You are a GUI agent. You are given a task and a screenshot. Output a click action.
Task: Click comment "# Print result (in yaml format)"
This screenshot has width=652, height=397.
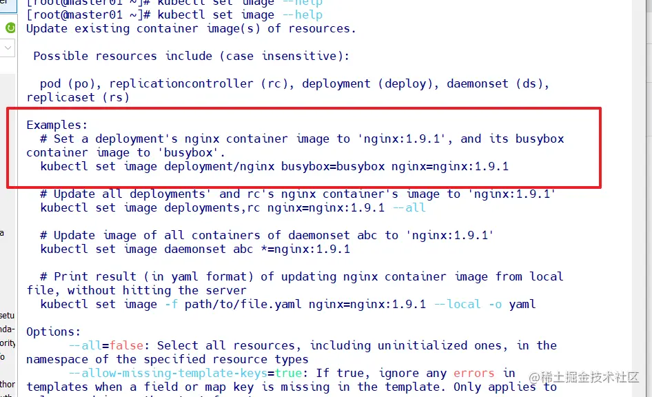coord(147,276)
